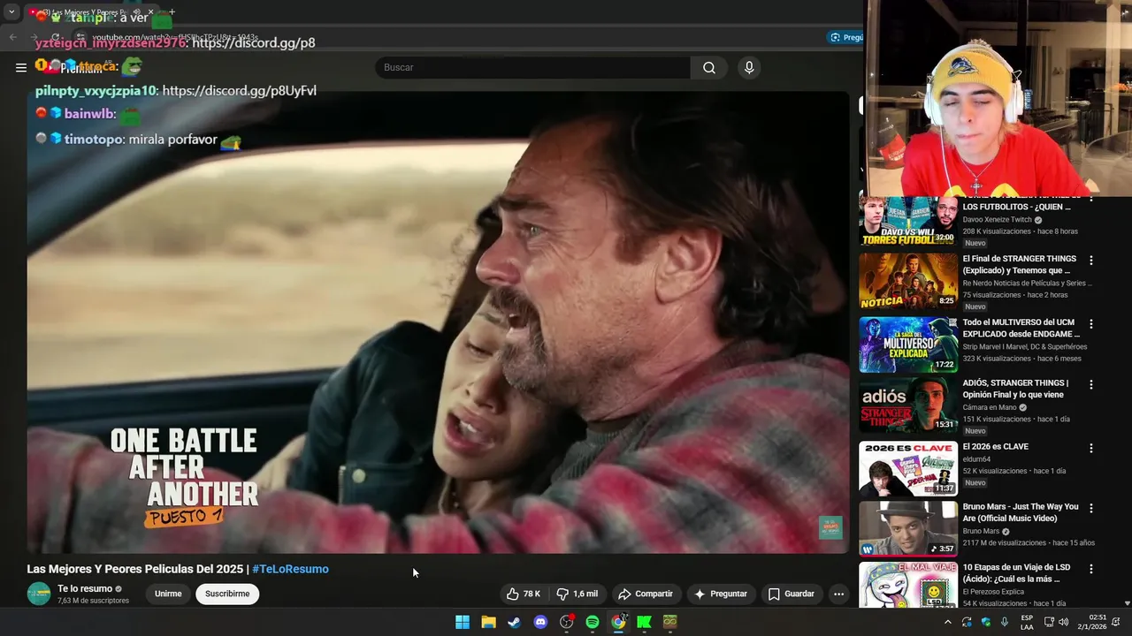Screen dimensions: 1132x636
Task: Open Davoo Xeneize Twitch channel name
Action: tap(997, 220)
